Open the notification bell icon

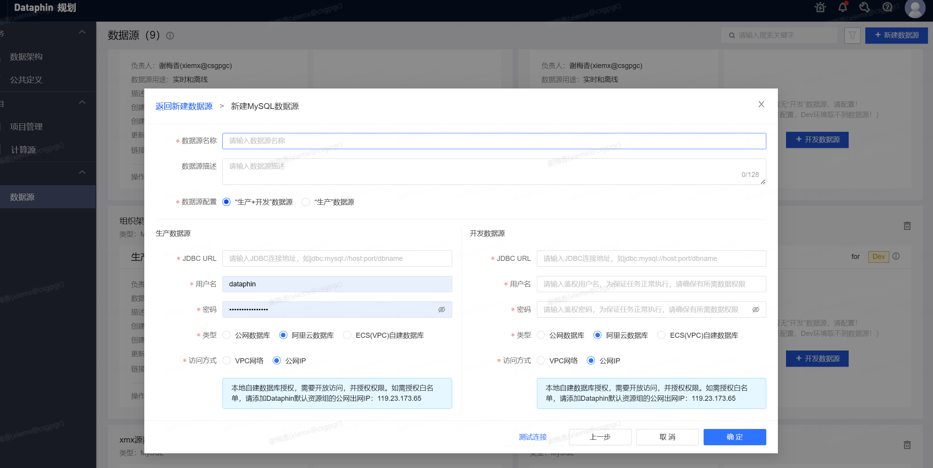coord(843,7)
